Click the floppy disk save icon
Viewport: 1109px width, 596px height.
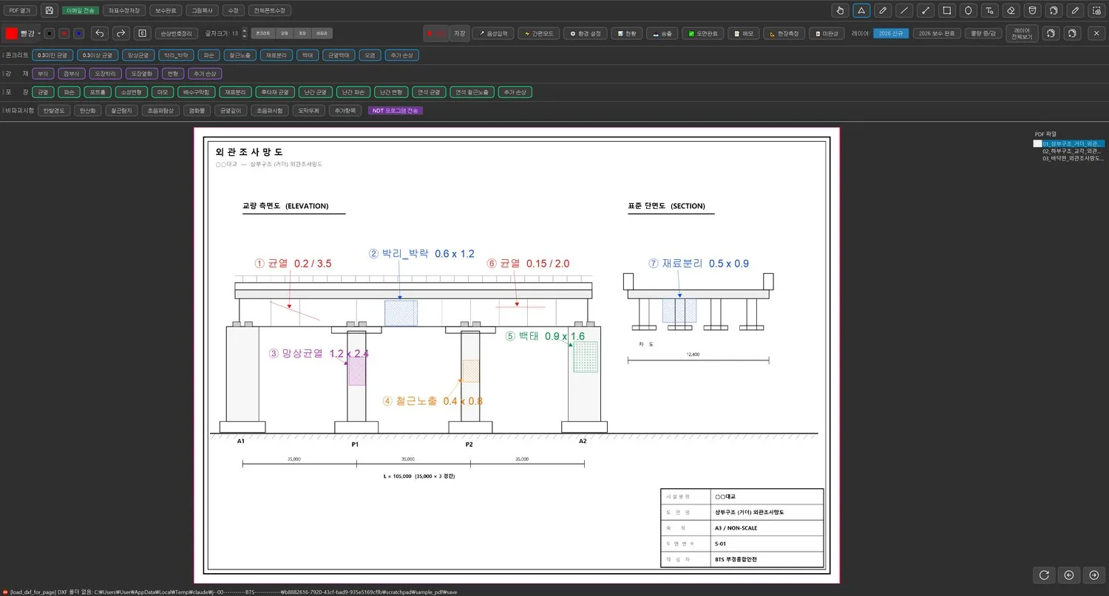49,10
